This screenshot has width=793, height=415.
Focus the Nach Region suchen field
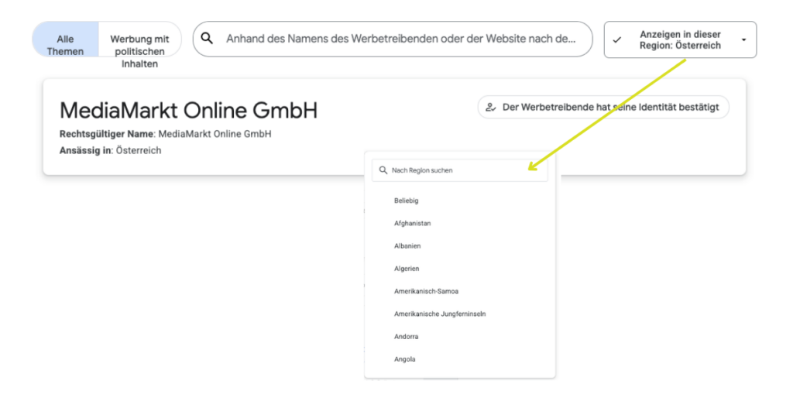click(460, 170)
